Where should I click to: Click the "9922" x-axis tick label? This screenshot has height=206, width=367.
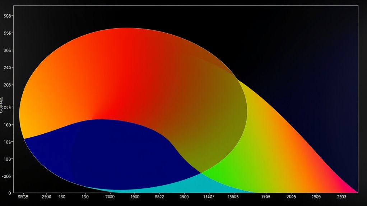pos(159,197)
